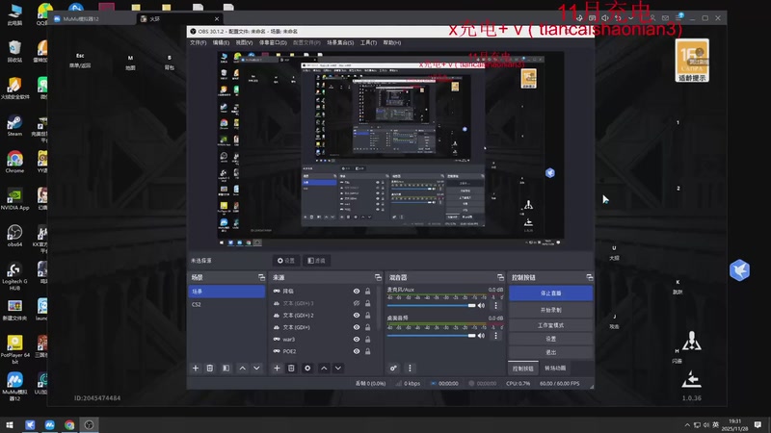Viewport: 771px width, 433px height.
Task: Delete selected scene with trash icon in 场景 panel
Action: pyautogui.click(x=210, y=369)
